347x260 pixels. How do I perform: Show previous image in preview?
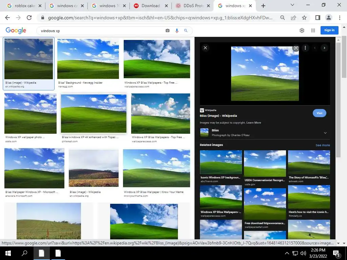pos(315,48)
